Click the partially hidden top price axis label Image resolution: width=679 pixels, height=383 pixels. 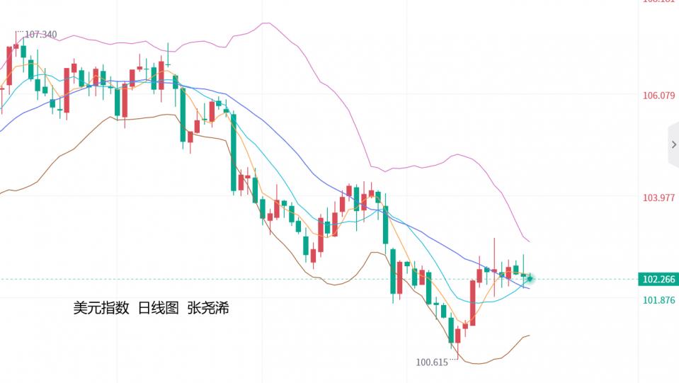(x=658, y=2)
